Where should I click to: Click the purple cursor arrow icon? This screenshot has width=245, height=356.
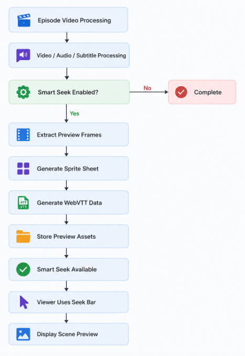(x=24, y=302)
